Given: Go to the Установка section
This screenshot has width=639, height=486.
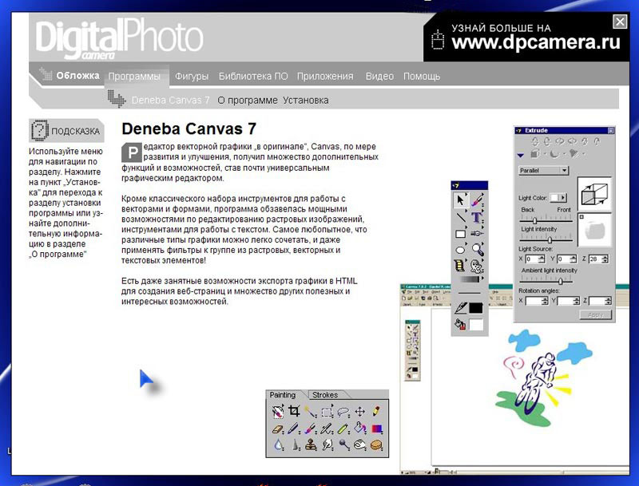Looking at the screenshot, I should (306, 100).
